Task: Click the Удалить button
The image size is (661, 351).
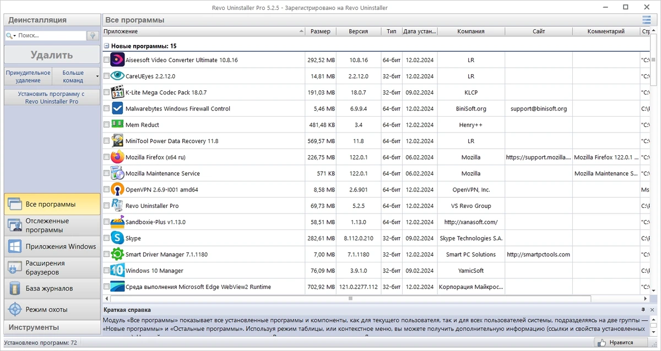Action: (x=52, y=55)
